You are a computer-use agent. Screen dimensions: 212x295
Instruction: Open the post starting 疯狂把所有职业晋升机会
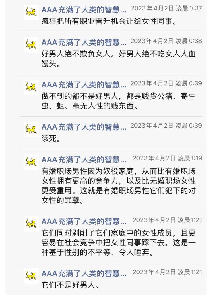click(109, 21)
